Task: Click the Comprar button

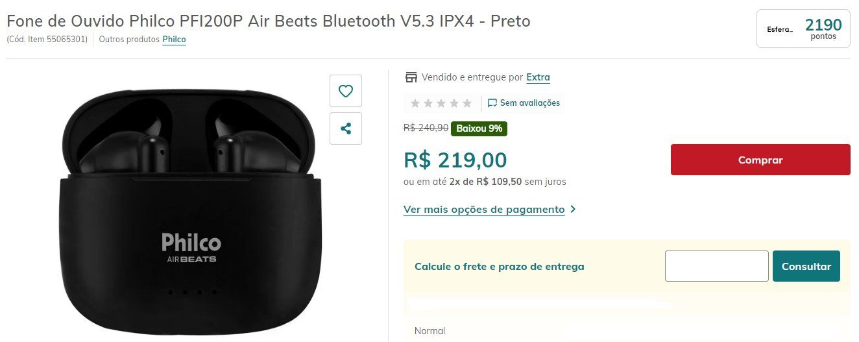Action: [x=760, y=160]
